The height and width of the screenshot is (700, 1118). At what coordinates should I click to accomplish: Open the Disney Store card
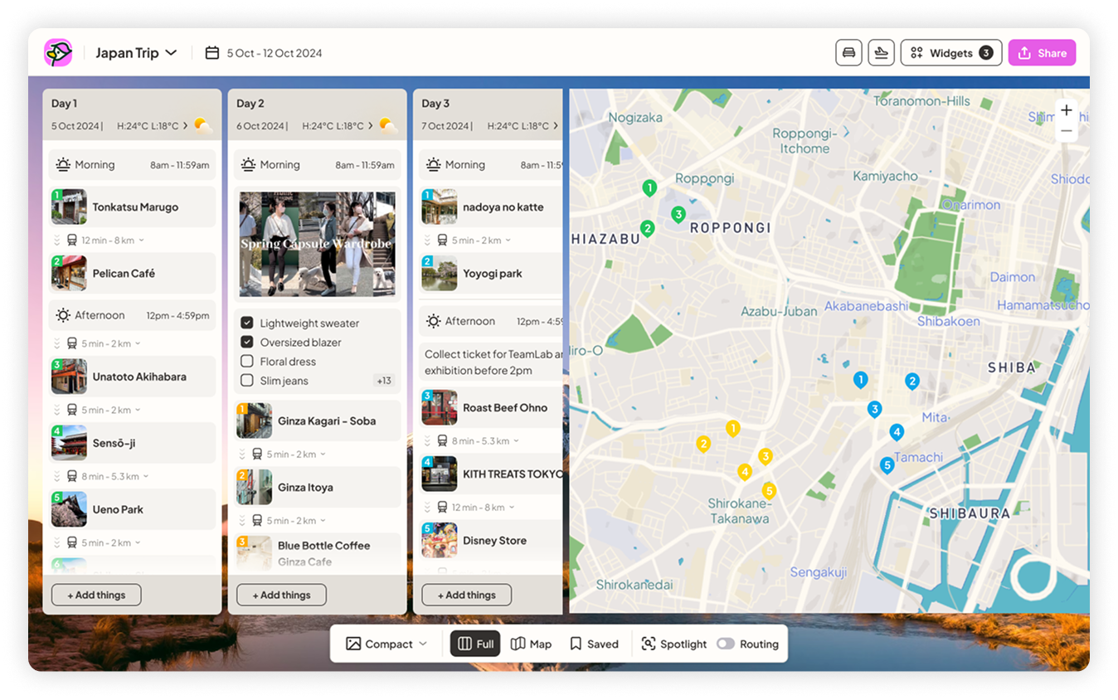point(491,541)
